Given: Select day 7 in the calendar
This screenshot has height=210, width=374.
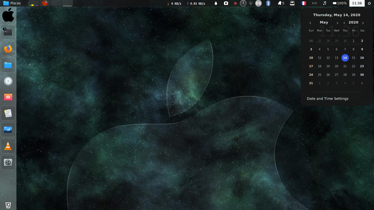Looking at the screenshot, I should [345, 49].
